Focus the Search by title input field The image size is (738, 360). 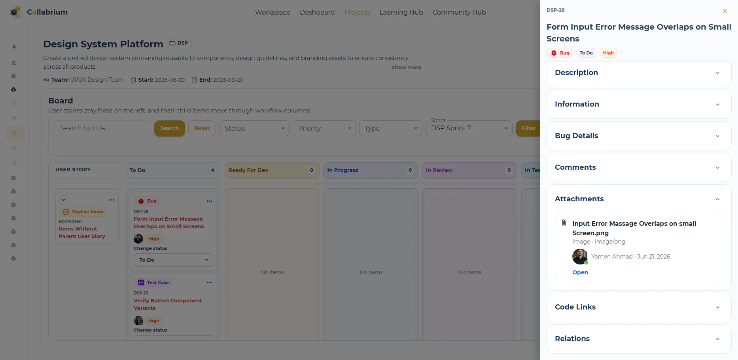click(102, 128)
